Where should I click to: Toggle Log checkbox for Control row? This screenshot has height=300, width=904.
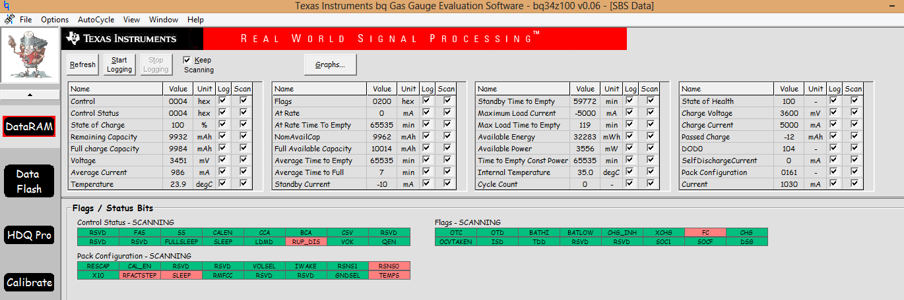224,101
